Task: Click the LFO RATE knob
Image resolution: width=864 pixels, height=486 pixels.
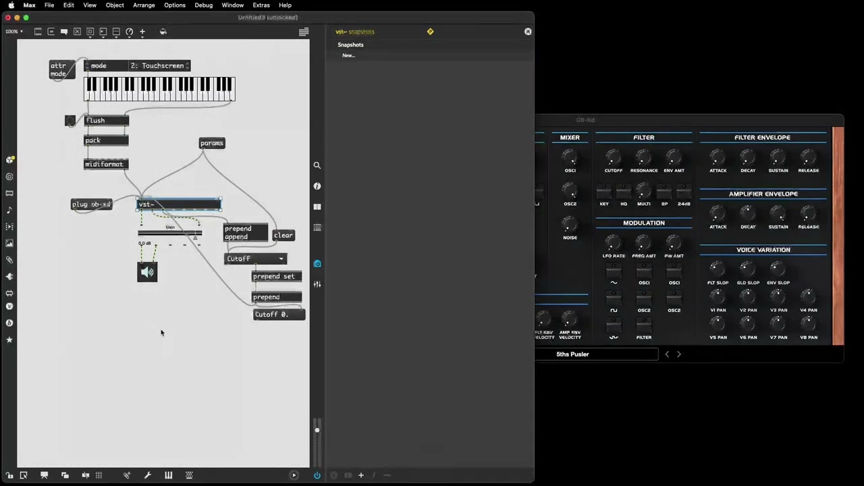Action: [x=613, y=243]
